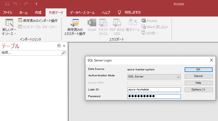The height and width of the screenshot is (121, 218).
Task: Click the Save icon in quick access toolbar
Action: click(7, 4)
